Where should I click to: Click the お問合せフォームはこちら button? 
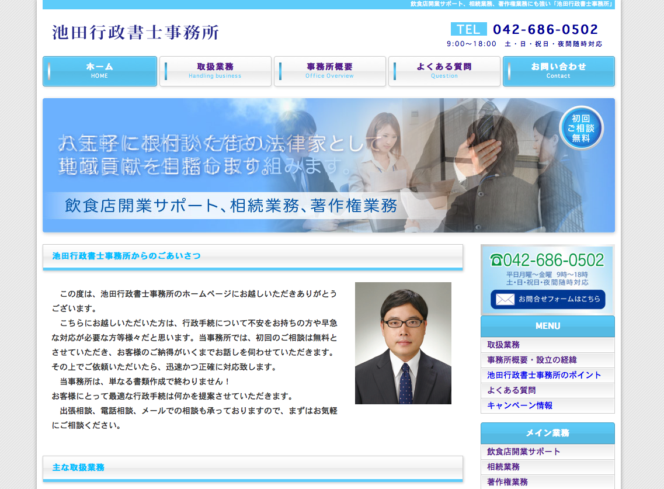(x=548, y=299)
